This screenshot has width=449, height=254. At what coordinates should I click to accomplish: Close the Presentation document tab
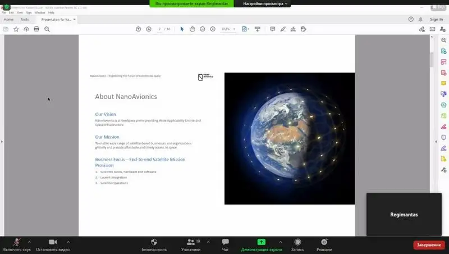click(x=75, y=19)
